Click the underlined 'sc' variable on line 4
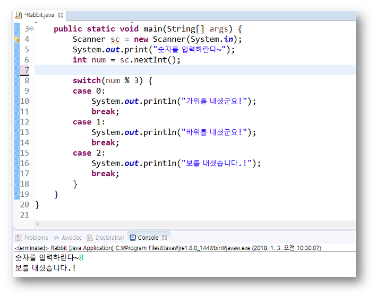 115,39
